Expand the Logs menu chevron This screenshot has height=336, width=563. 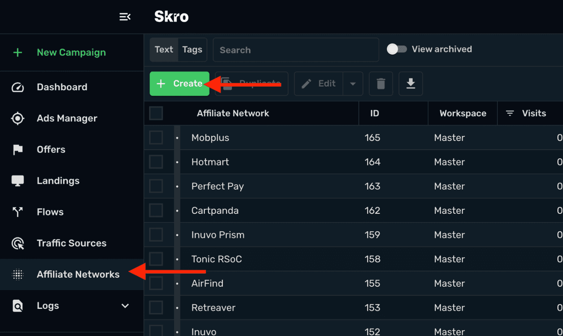tap(125, 306)
